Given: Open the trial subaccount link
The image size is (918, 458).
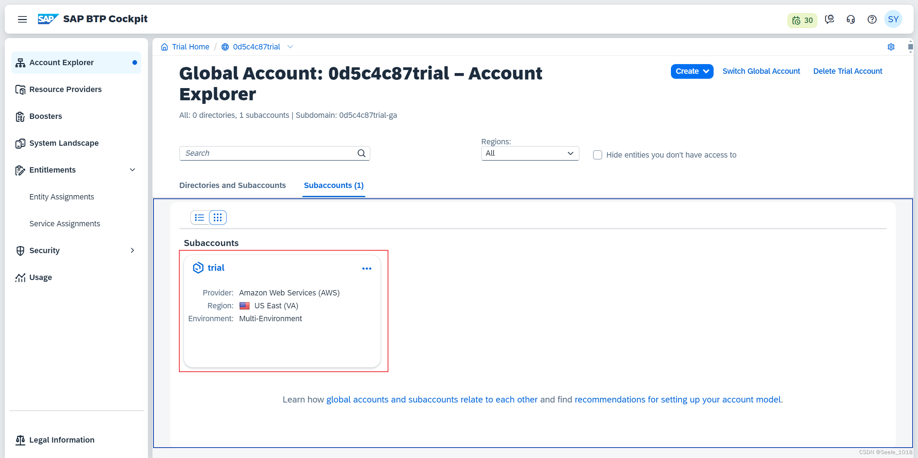Looking at the screenshot, I should [x=216, y=268].
